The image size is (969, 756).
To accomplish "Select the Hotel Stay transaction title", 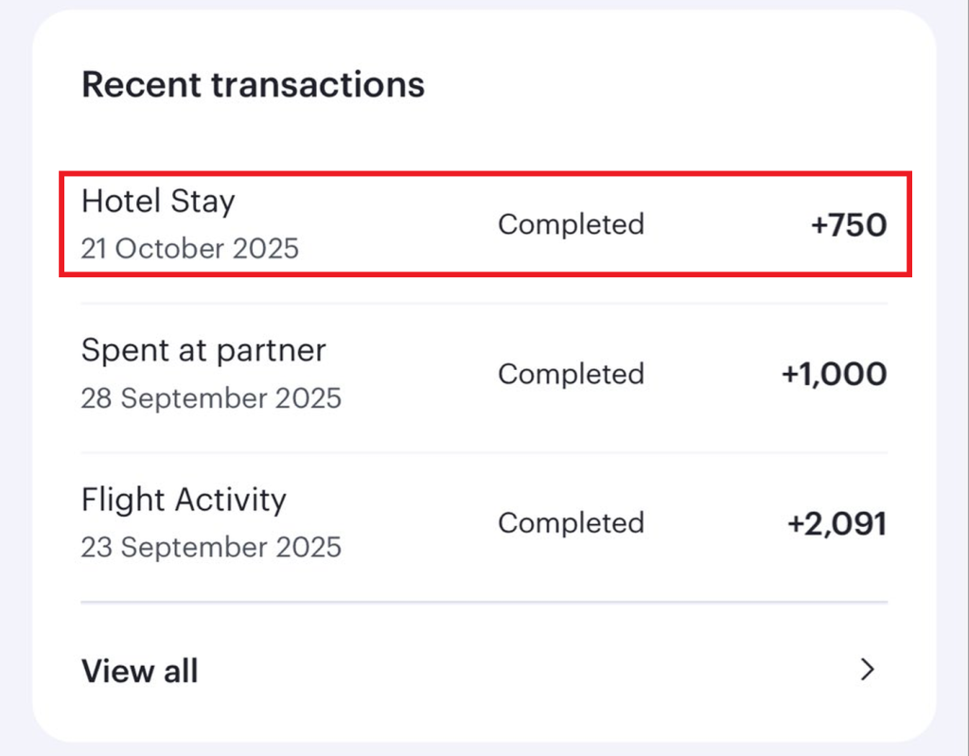I will pos(158,202).
